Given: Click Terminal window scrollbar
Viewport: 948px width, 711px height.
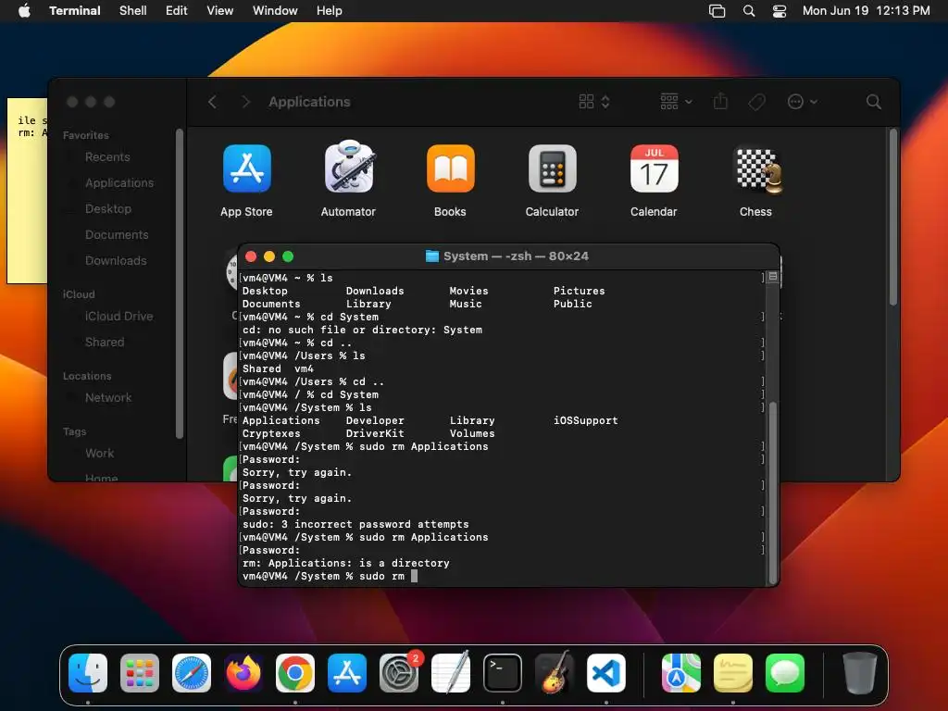Looking at the screenshot, I should (773, 491).
